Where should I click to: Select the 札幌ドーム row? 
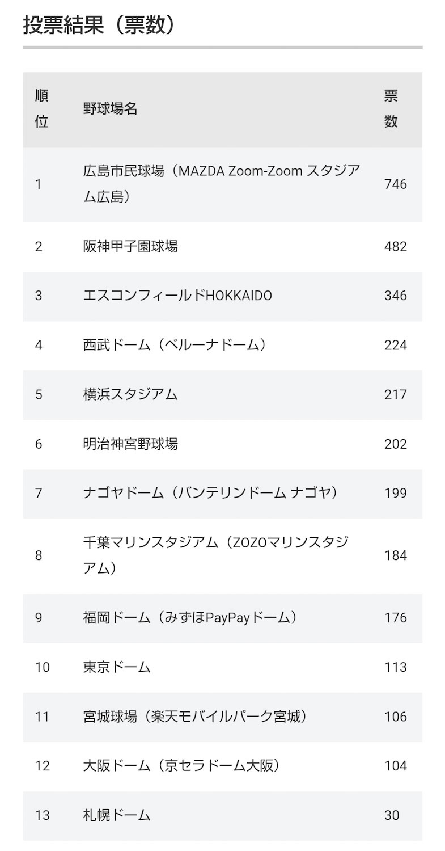[117, 815]
